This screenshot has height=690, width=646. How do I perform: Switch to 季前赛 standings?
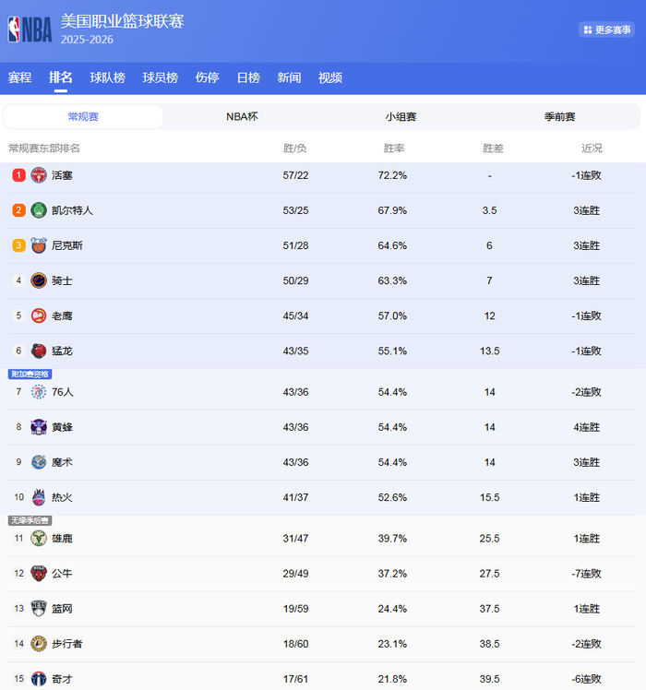(x=559, y=116)
